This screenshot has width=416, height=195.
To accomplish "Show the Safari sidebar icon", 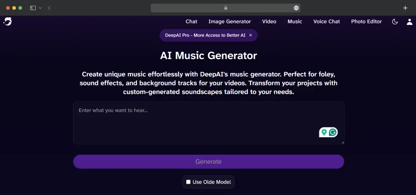I will coord(33,8).
